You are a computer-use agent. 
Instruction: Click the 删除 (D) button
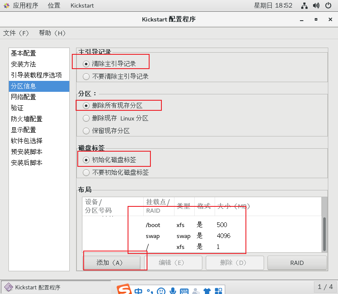coord(235,263)
